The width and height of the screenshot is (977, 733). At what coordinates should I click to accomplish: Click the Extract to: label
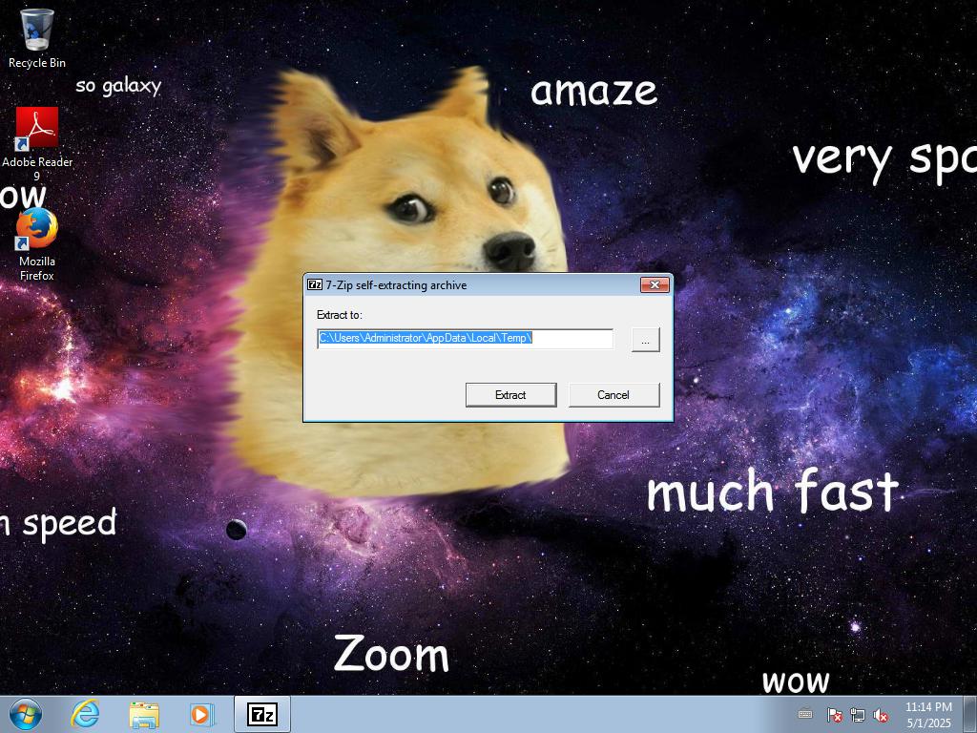coord(339,315)
